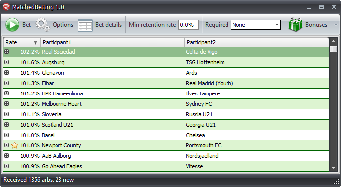This screenshot has width=341, height=187.
Task: Maximize the MatchedBetting window
Action: [x=322, y=7]
